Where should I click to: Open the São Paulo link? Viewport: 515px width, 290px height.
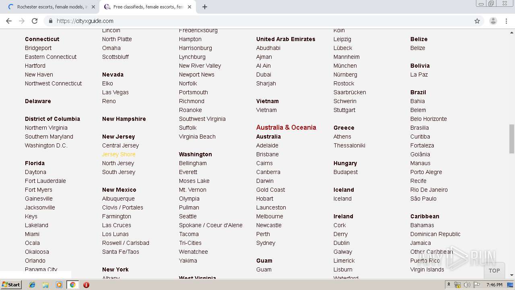tap(423, 199)
